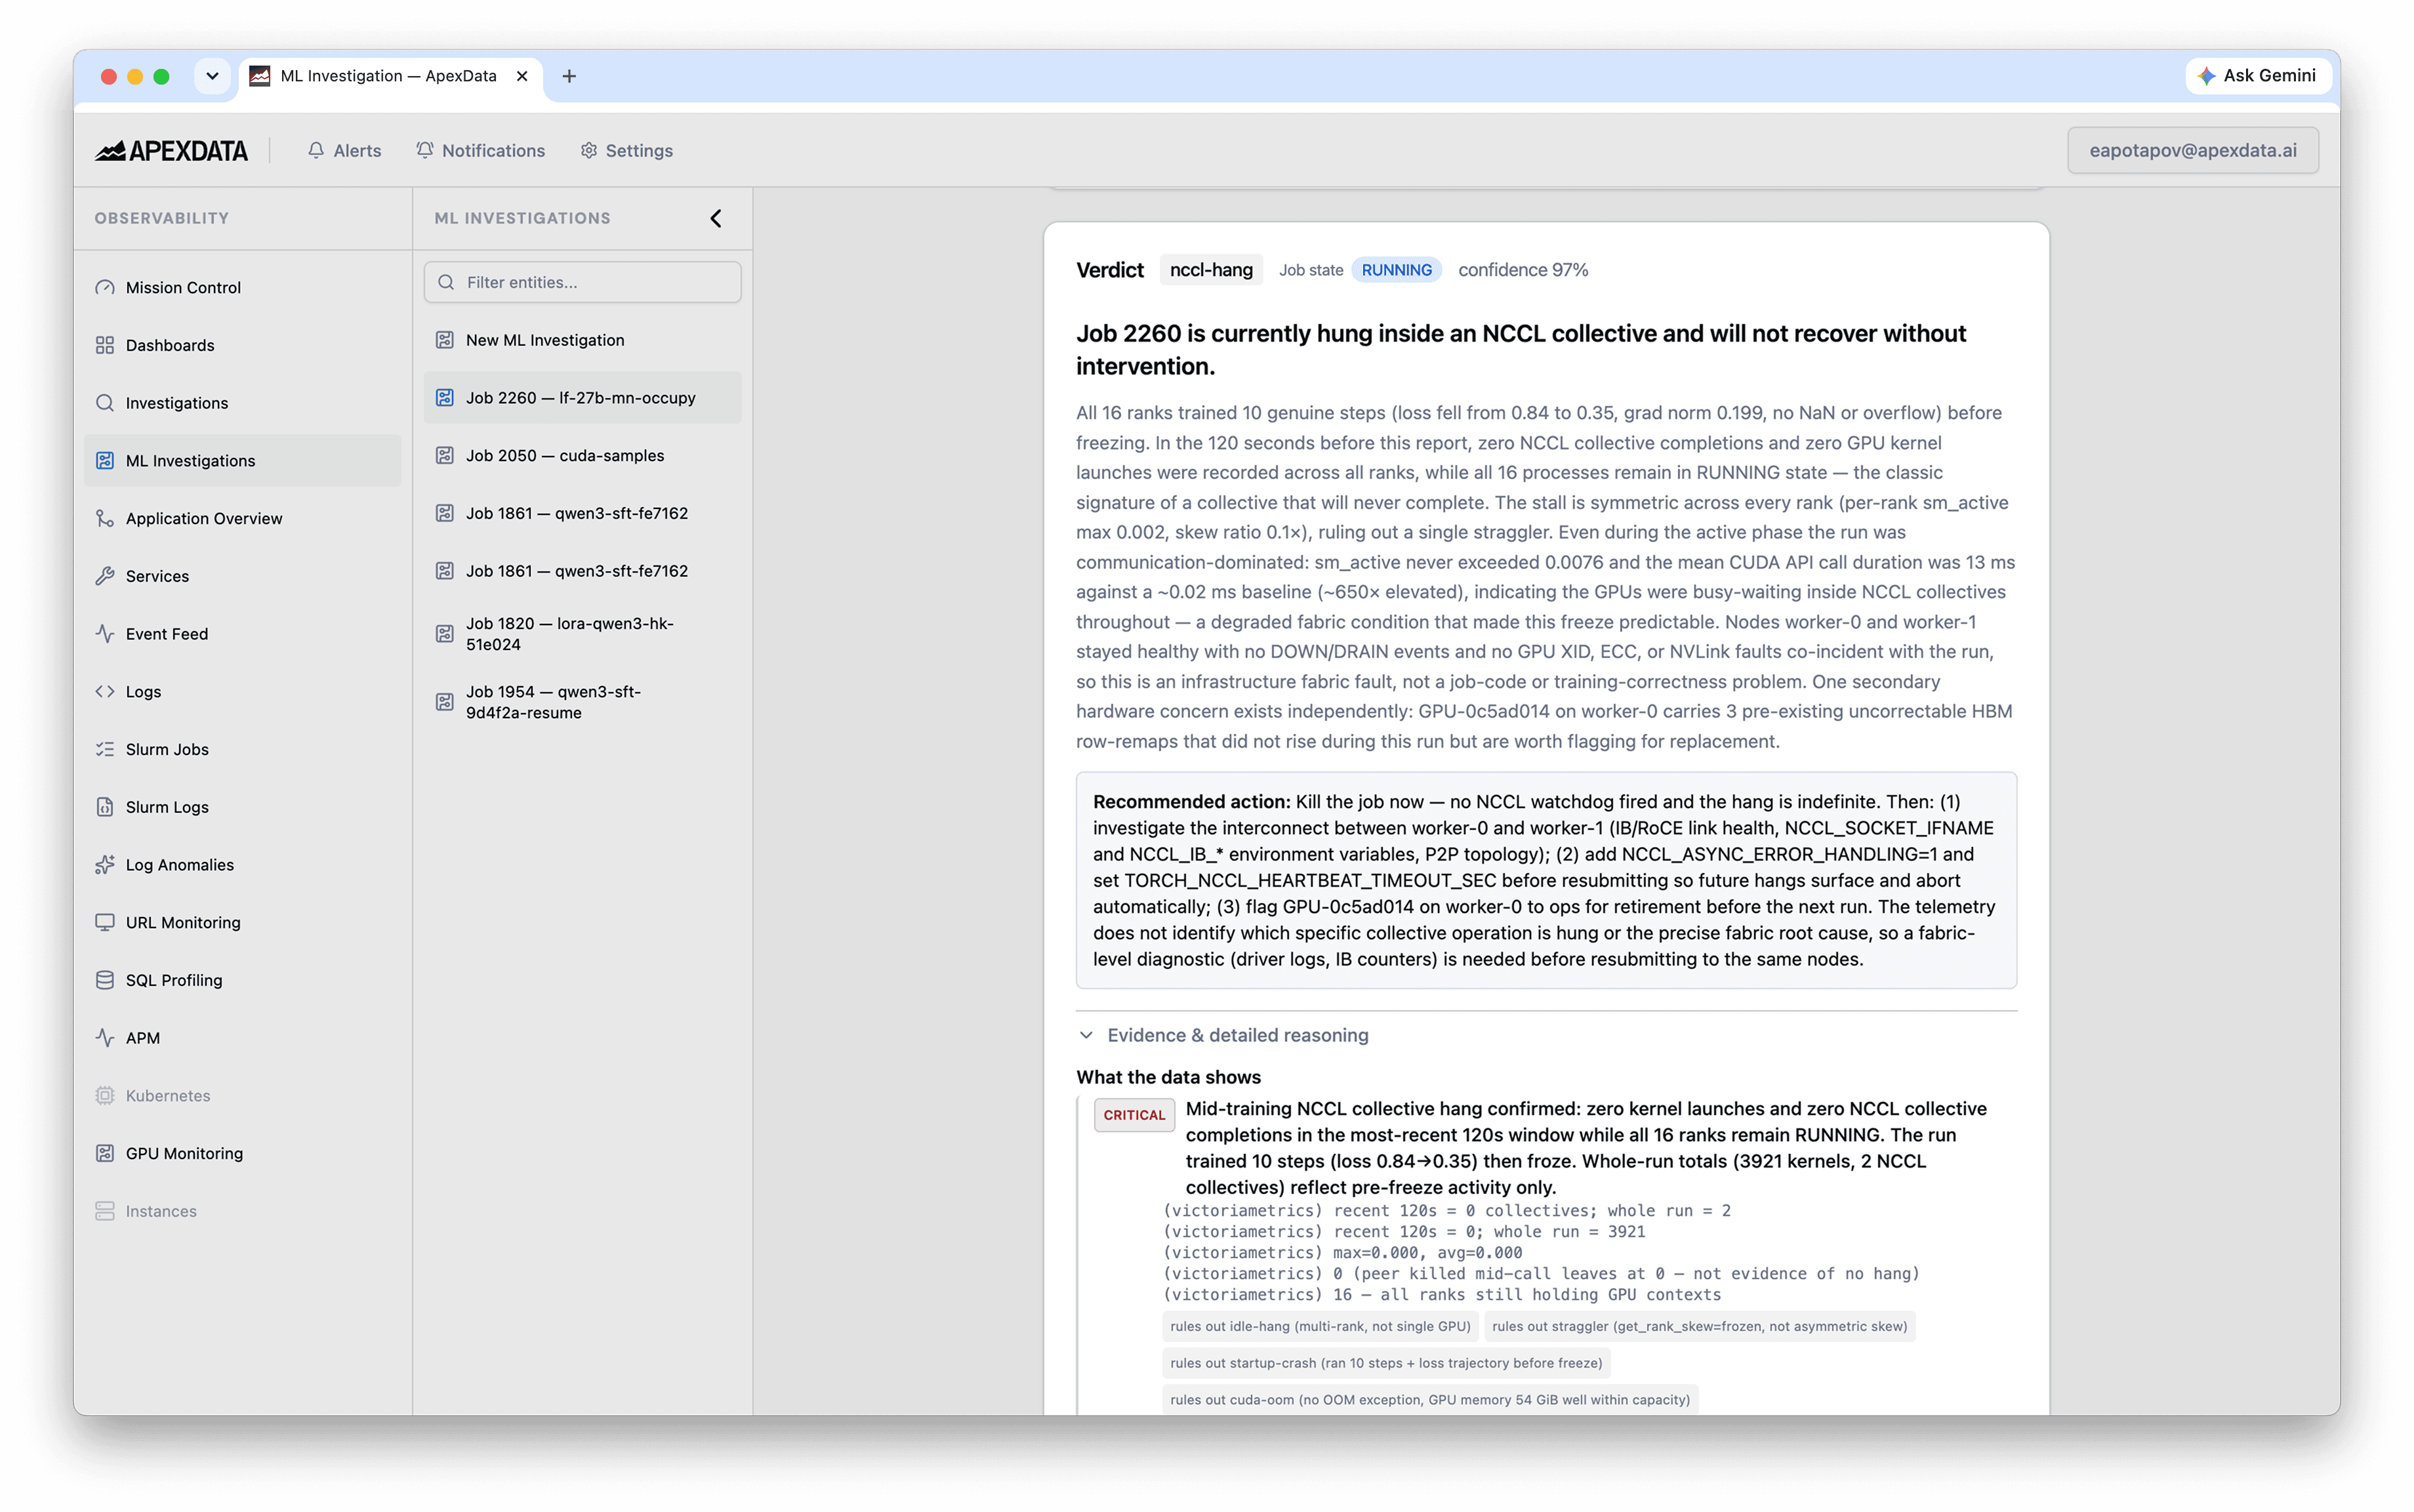Screen dimensions: 2414x1512
Task: Click the What the data shows heading
Action: click(x=1168, y=1077)
